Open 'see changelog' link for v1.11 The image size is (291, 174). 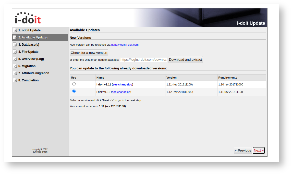point(123,84)
